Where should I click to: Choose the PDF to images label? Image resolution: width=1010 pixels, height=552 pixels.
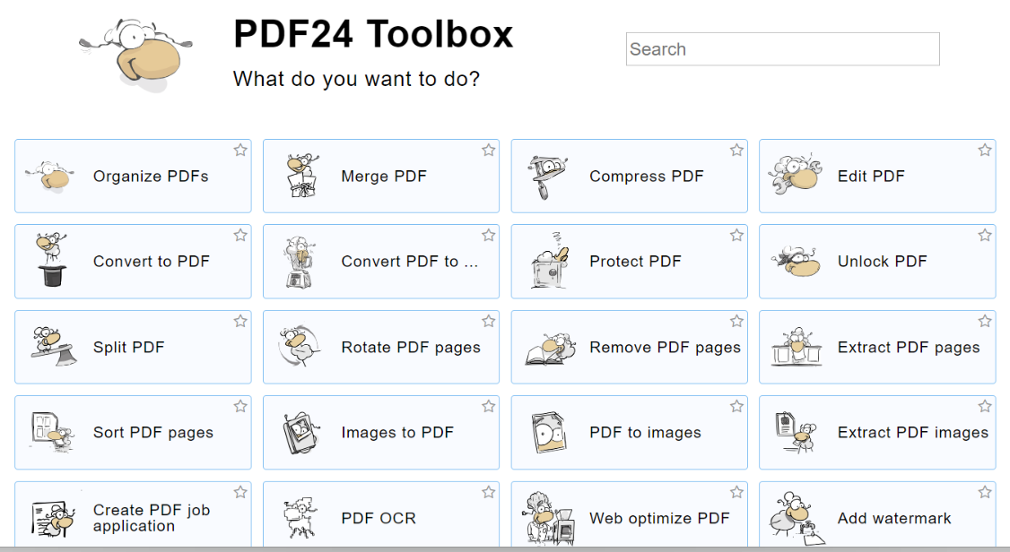click(645, 432)
